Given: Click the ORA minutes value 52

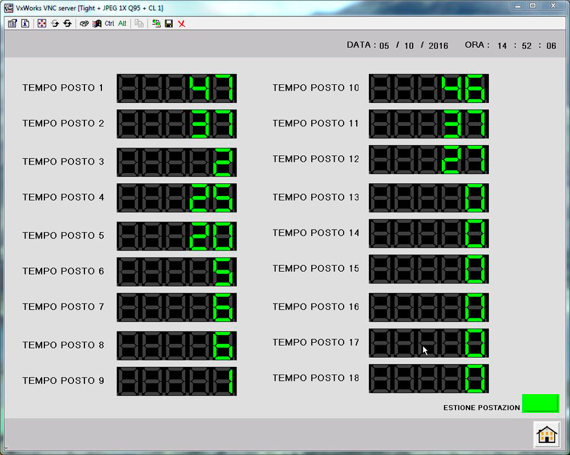Looking at the screenshot, I should pyautogui.click(x=527, y=46).
